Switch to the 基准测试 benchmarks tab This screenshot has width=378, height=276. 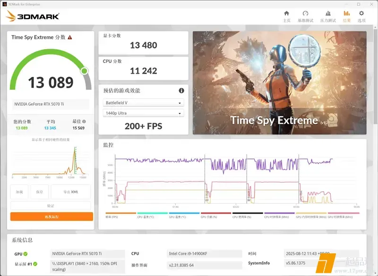pos(305,17)
